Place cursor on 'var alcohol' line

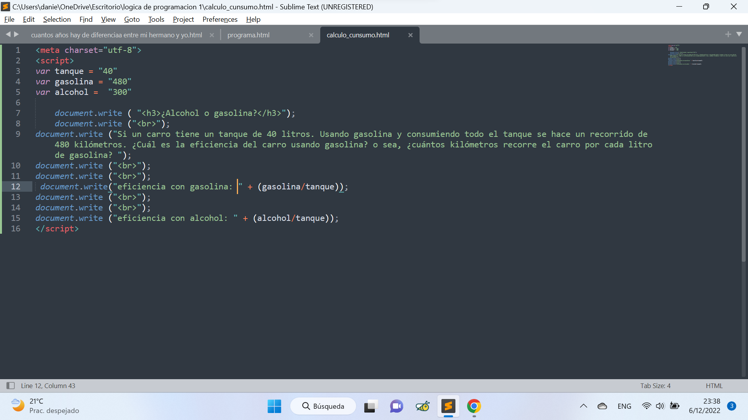point(83,92)
